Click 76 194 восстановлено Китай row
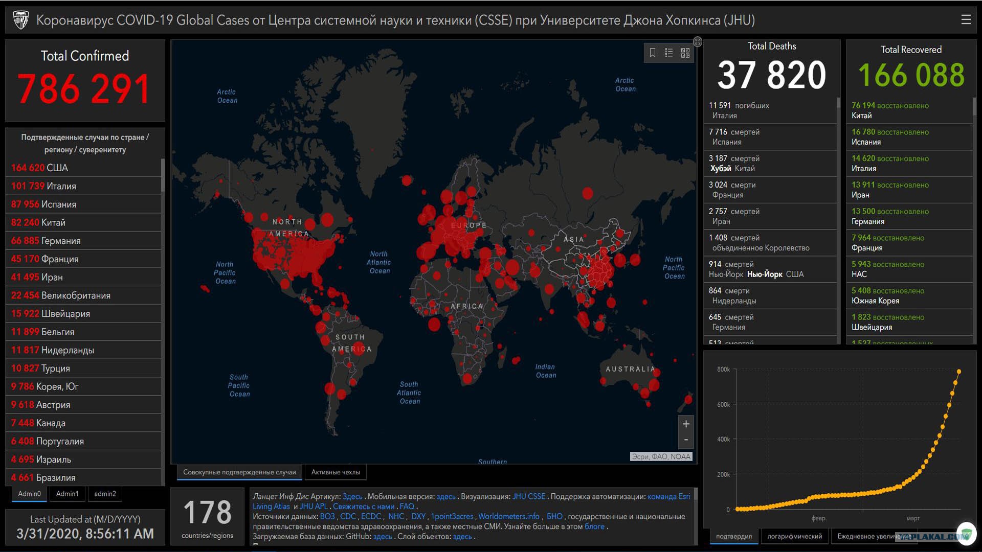Screen dimensions: 982x552 click(910, 110)
